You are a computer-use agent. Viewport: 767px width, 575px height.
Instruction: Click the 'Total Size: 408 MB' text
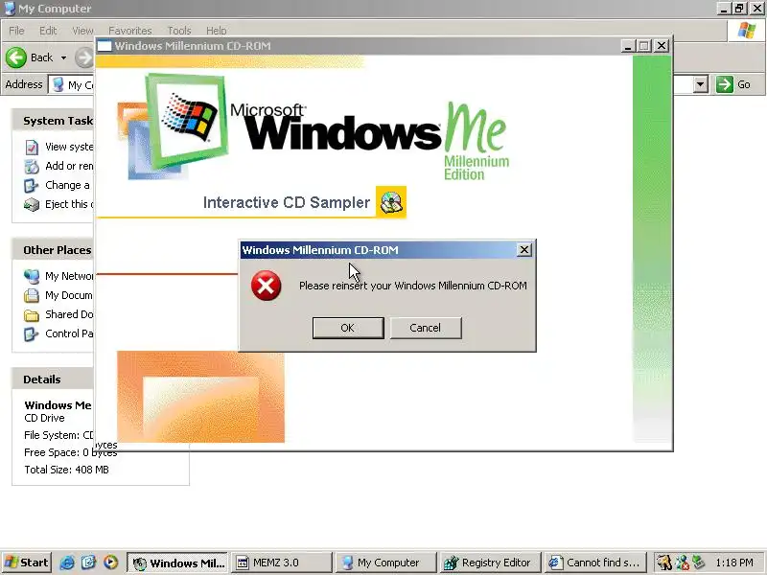(x=66, y=470)
